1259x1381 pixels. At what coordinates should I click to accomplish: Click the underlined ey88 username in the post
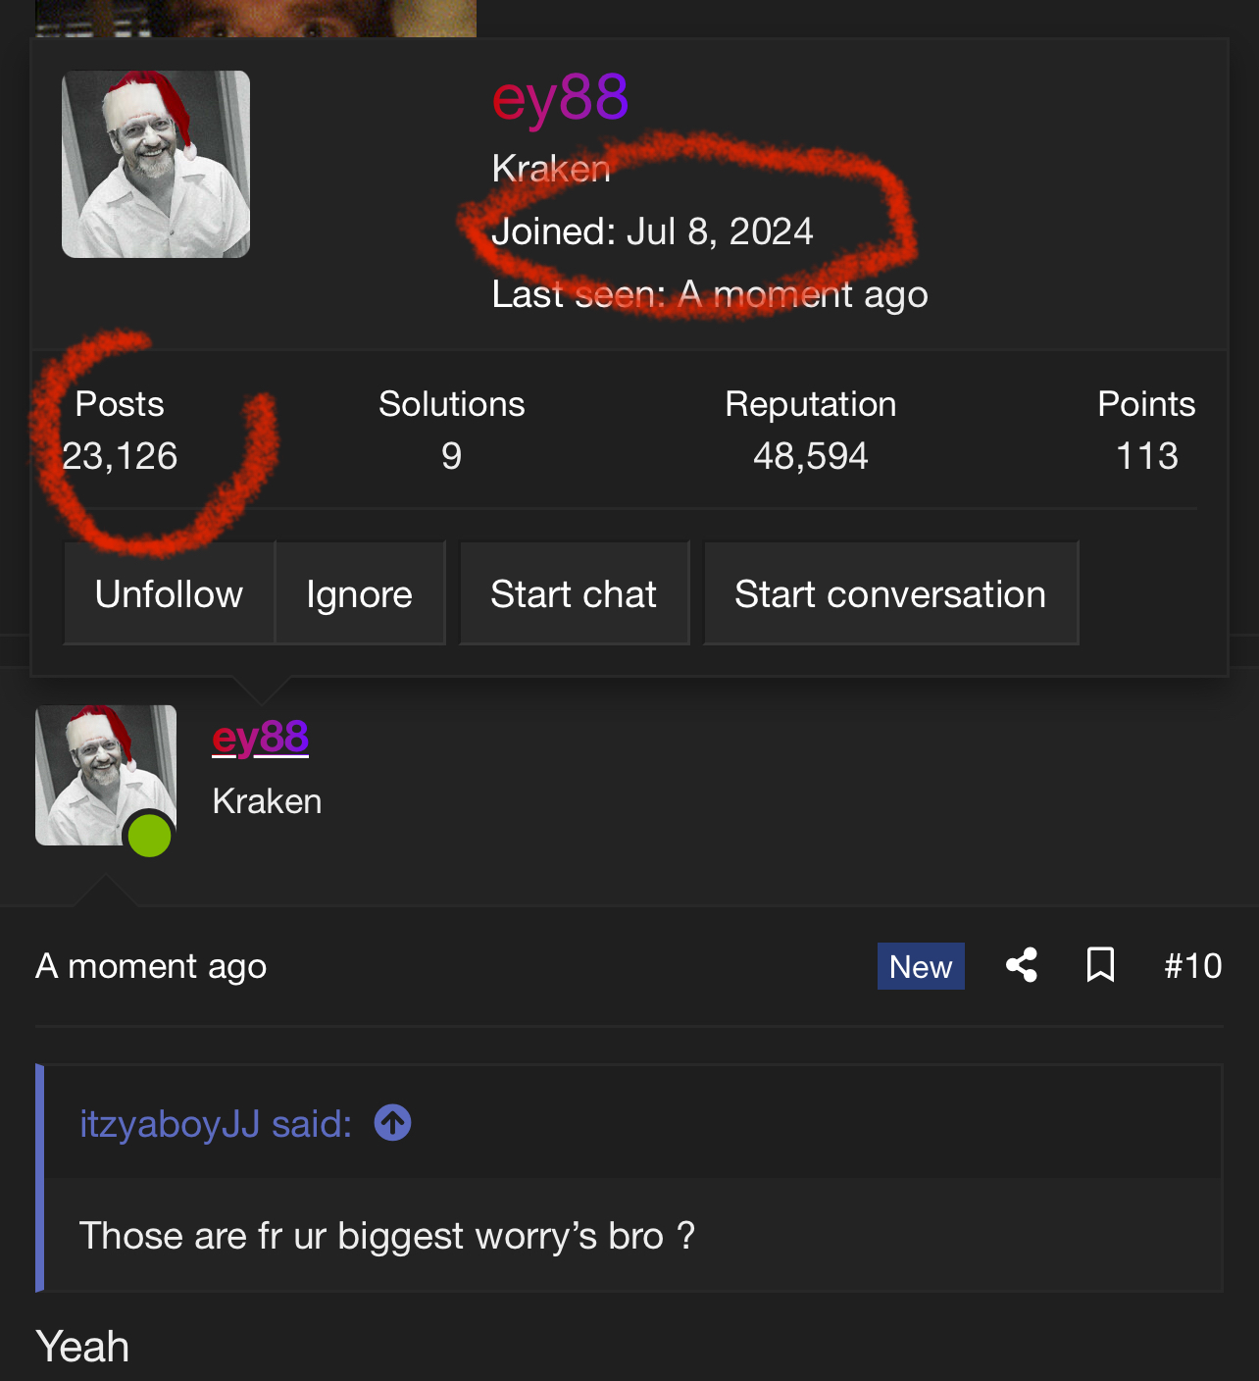tap(261, 738)
